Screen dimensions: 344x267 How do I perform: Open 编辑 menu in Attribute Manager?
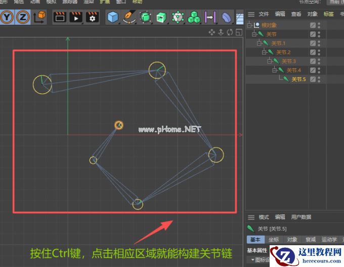(280, 217)
